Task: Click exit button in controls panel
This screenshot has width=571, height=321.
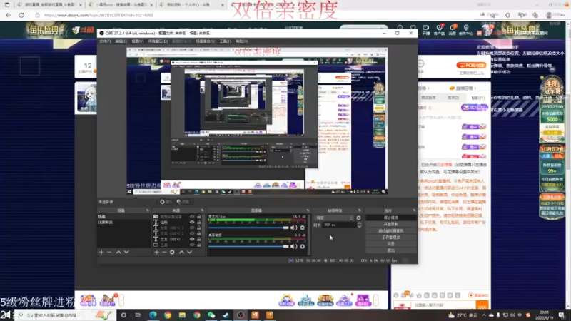Action: [x=390, y=250]
